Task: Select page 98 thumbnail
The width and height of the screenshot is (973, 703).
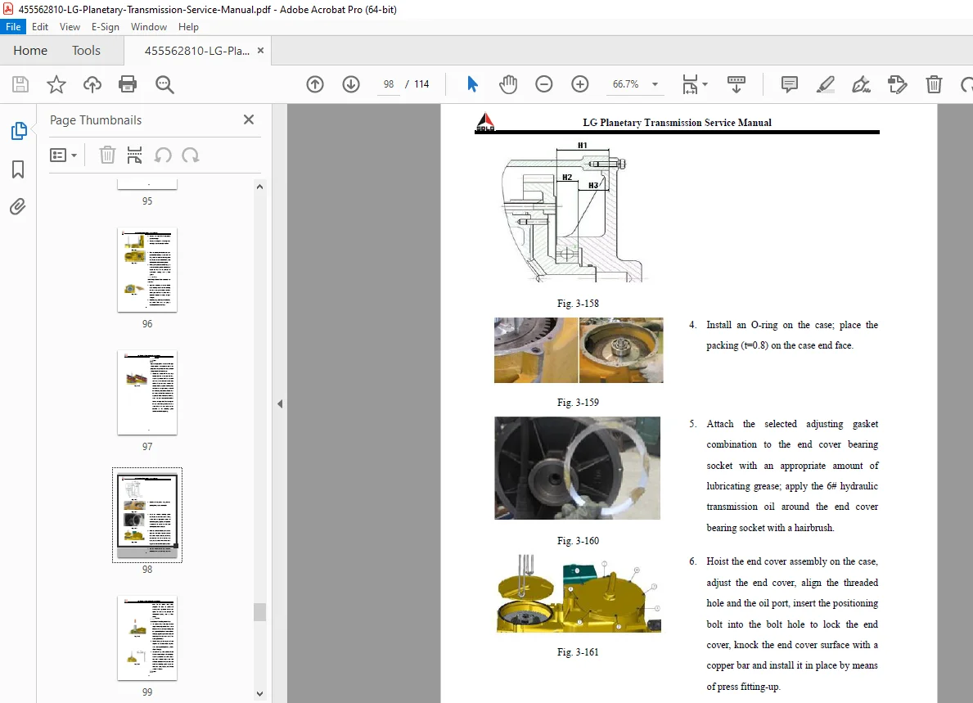Action: (x=147, y=515)
